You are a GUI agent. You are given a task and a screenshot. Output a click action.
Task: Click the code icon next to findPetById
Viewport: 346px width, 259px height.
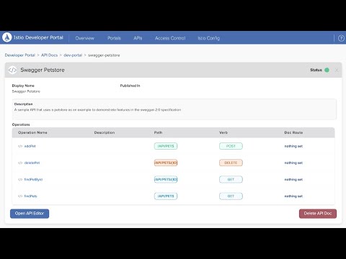(x=20, y=179)
